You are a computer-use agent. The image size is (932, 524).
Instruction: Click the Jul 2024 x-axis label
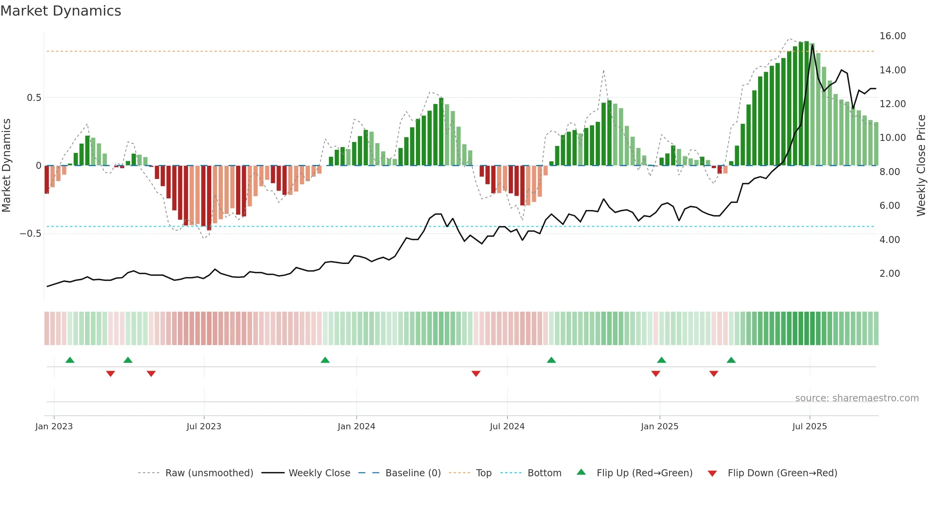[507, 426]
